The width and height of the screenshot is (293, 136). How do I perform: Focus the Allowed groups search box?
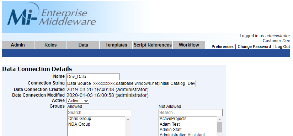(99, 113)
